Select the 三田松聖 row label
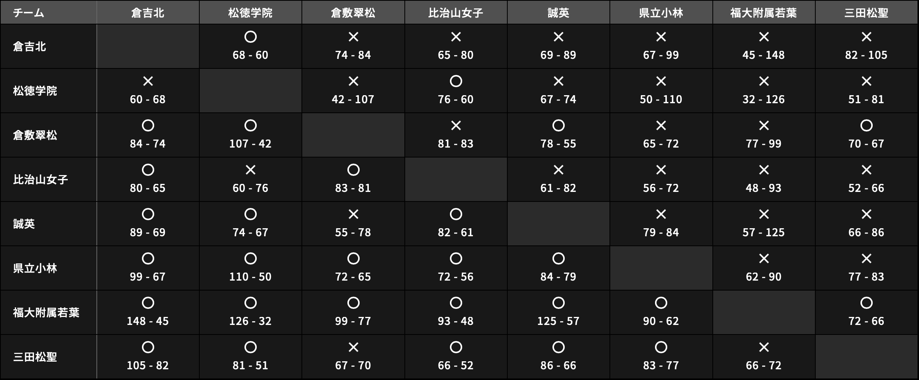919x380 pixels. (35, 357)
